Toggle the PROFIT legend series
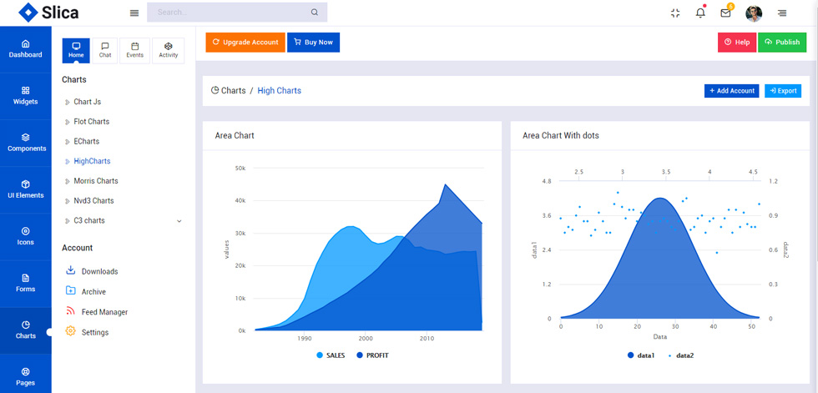This screenshot has height=393, width=818. point(372,355)
